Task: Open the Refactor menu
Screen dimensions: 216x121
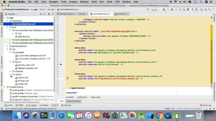Action: pyautogui.click(x=84, y=2)
